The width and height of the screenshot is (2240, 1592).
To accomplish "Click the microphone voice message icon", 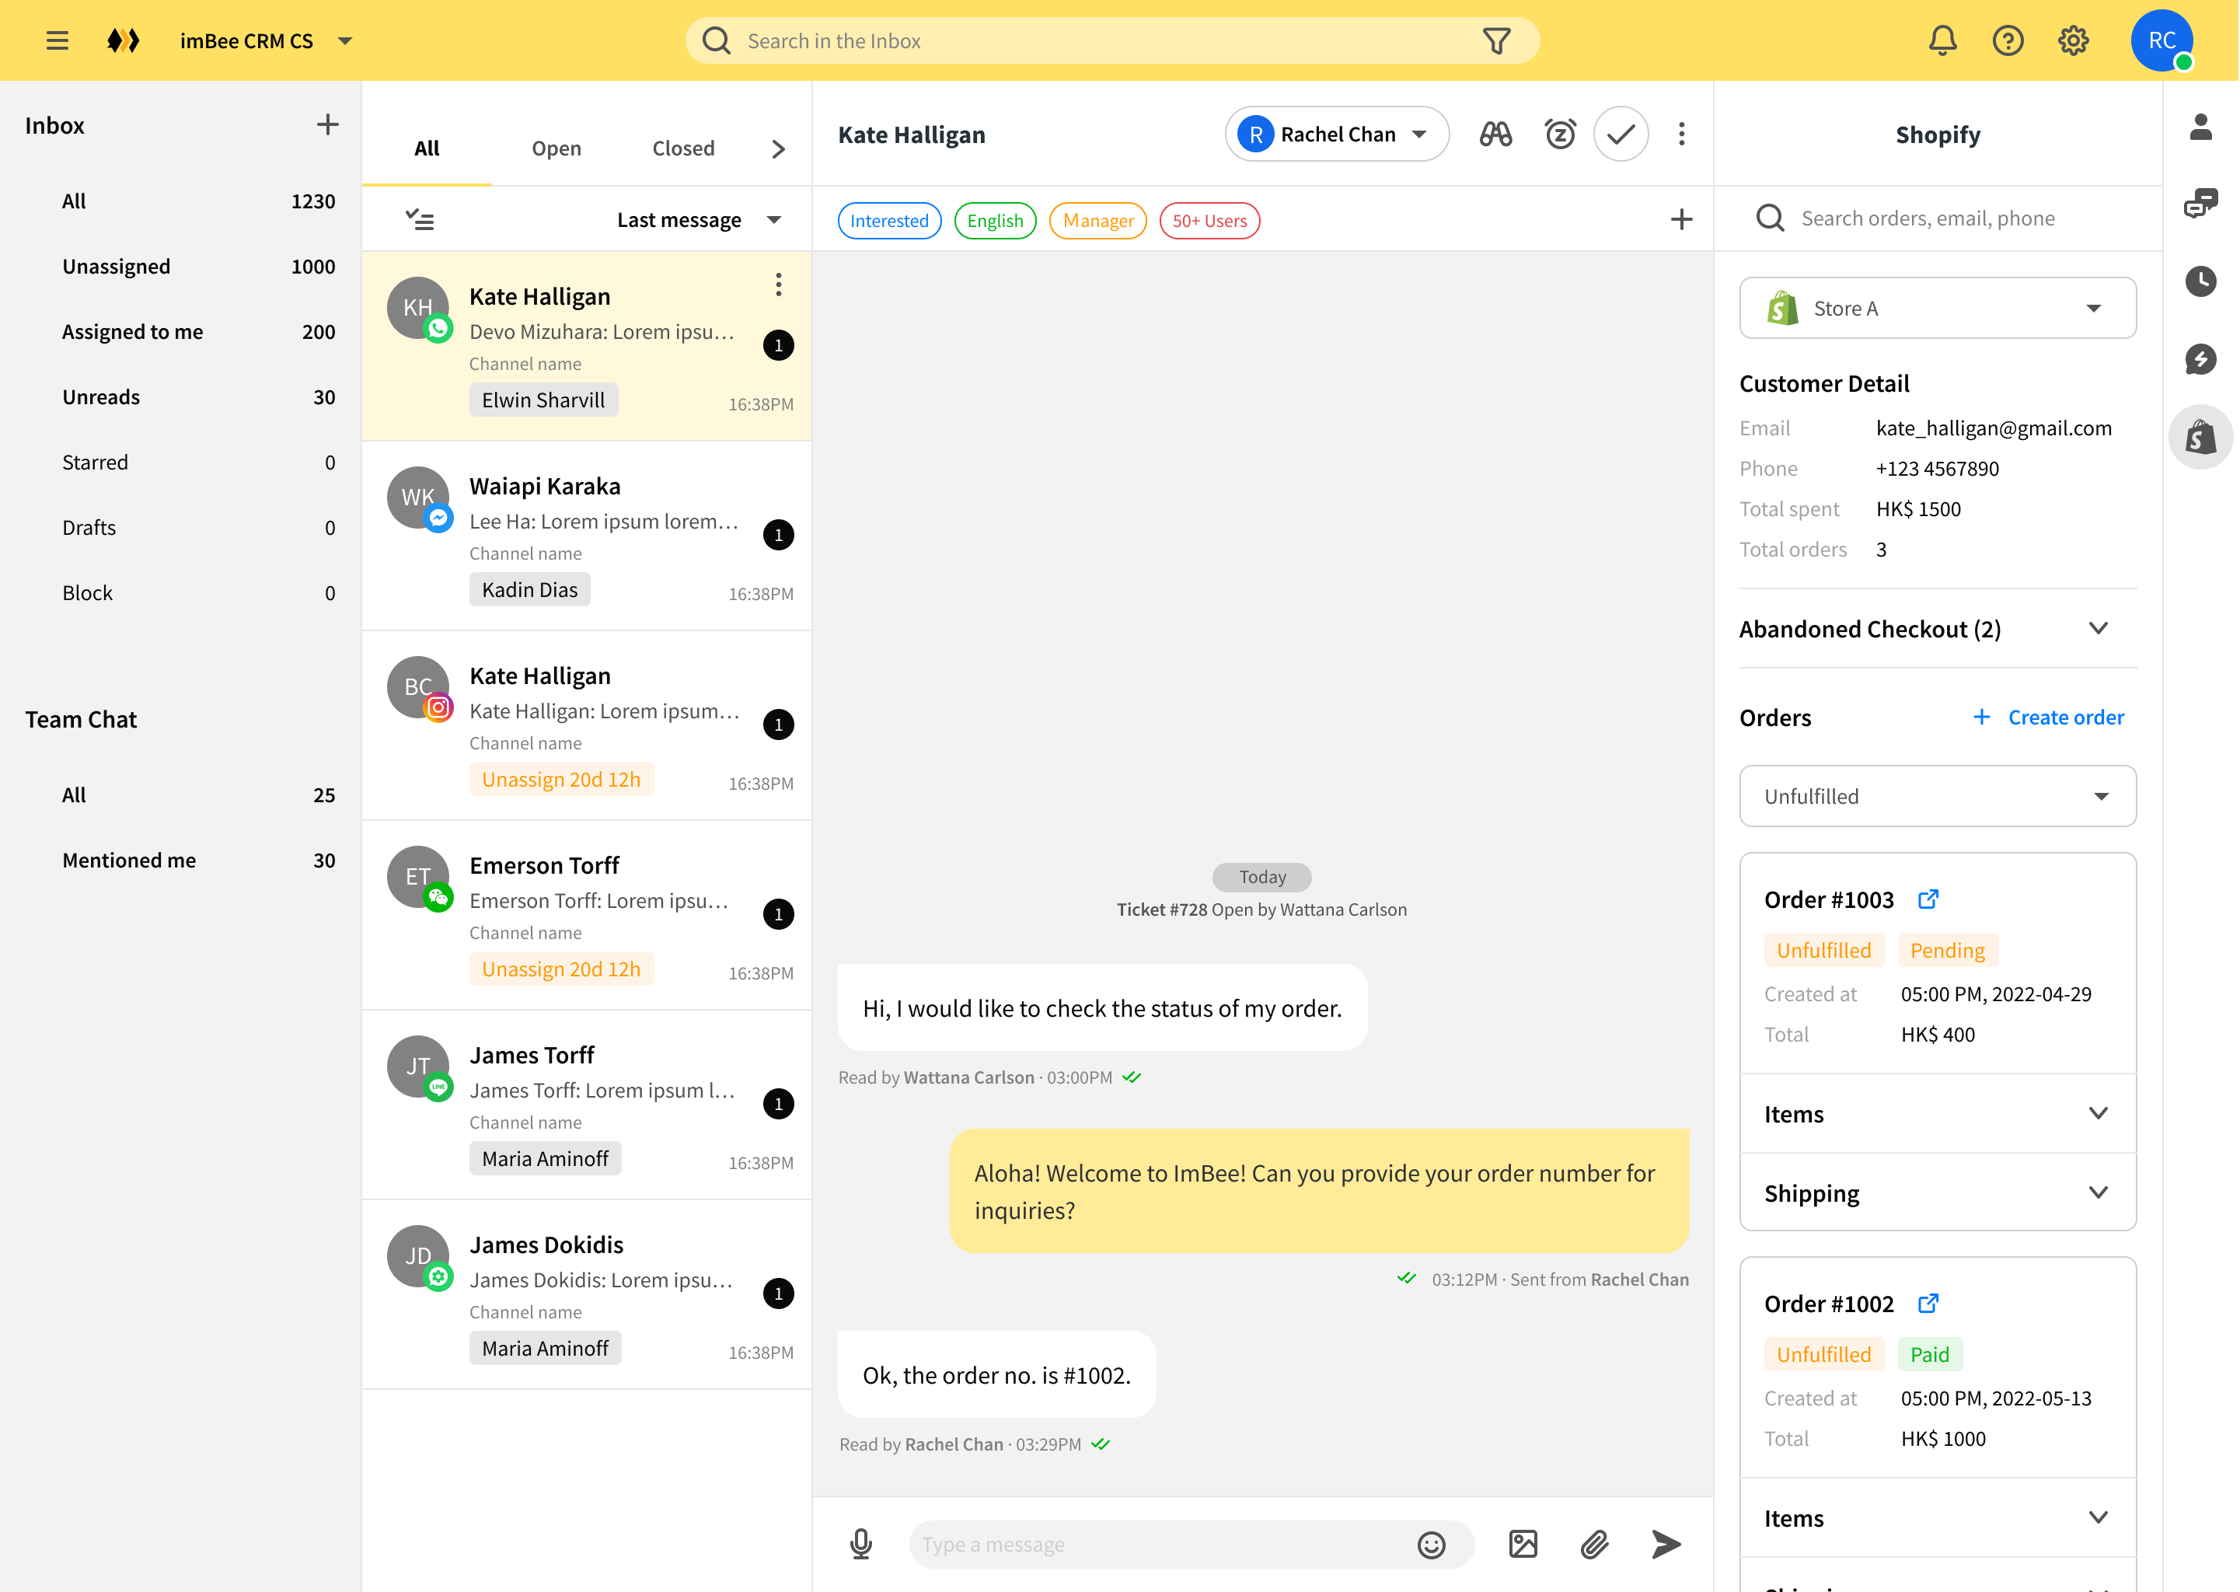I will coord(860,1544).
